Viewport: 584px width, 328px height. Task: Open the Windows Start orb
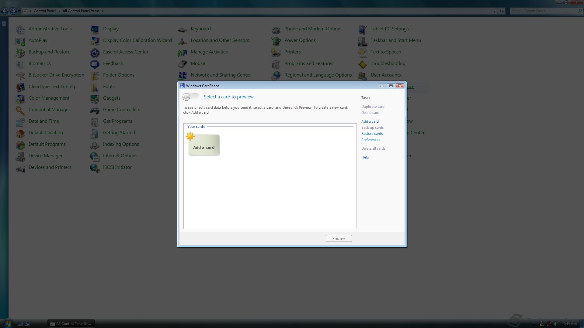8,323
